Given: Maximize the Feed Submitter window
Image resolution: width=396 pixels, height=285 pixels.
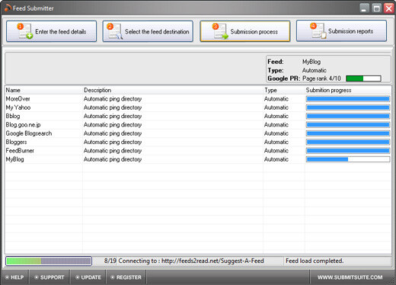Looking at the screenshot, I should [x=377, y=8].
